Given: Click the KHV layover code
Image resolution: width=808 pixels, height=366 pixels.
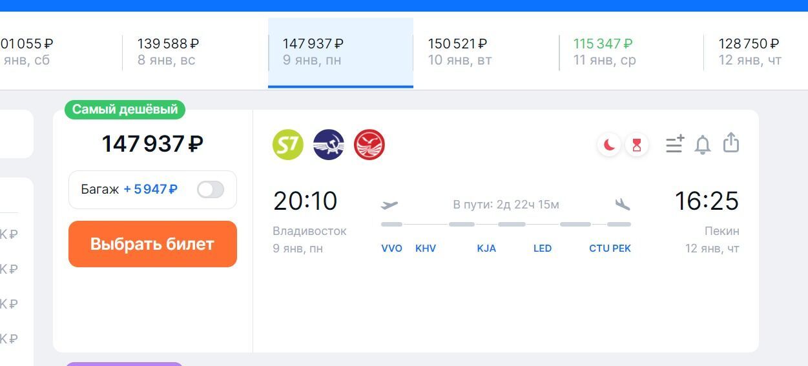Looking at the screenshot, I should [426, 249].
